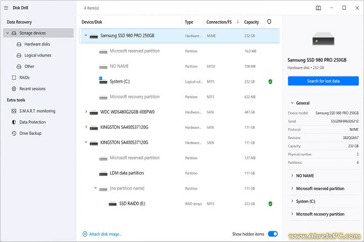Click the S.M.A.R.T. monitoring chart icon
This screenshot has height=242, width=364.
coord(14,111)
